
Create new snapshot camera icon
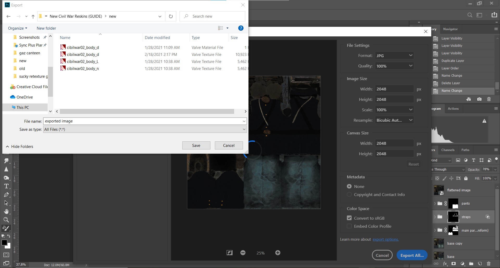tap(479, 99)
